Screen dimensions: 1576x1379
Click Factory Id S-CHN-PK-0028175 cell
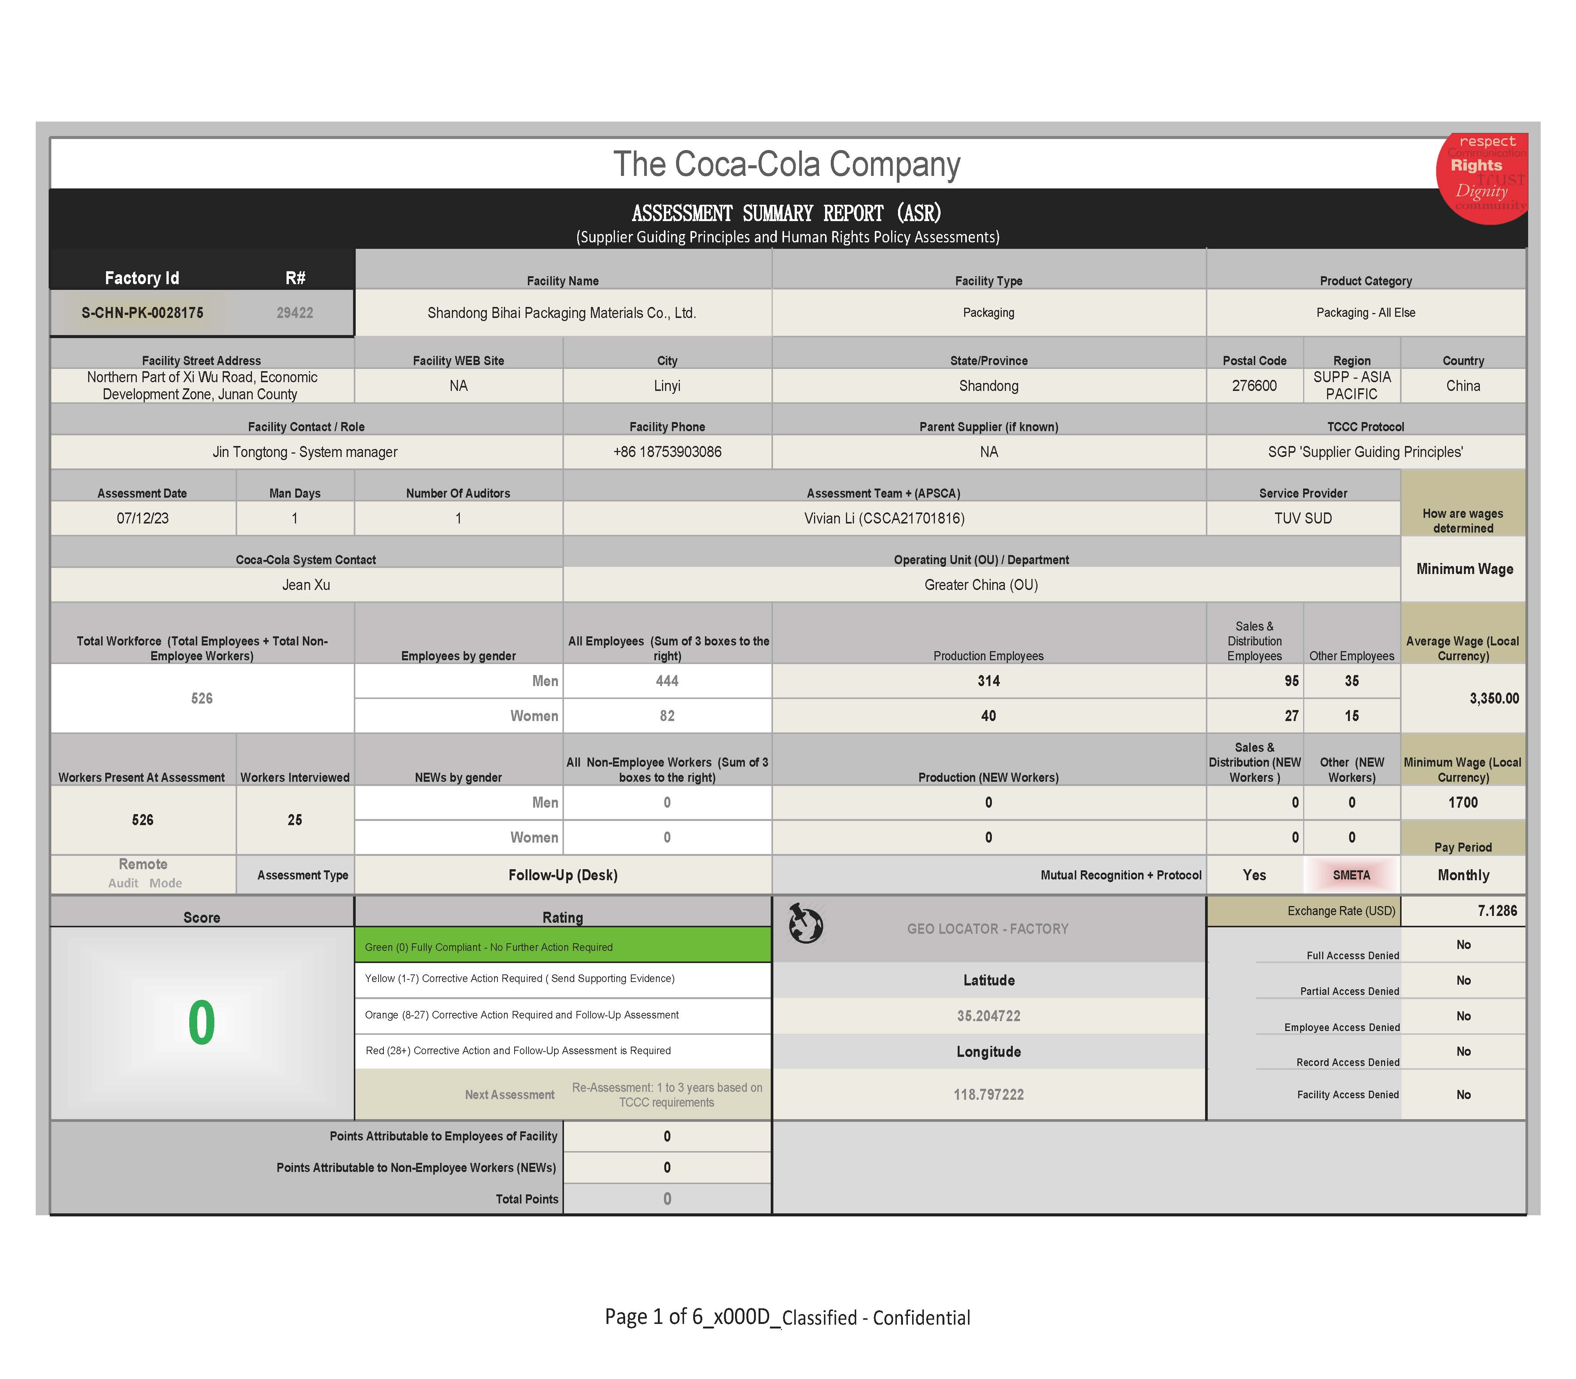pos(143,312)
